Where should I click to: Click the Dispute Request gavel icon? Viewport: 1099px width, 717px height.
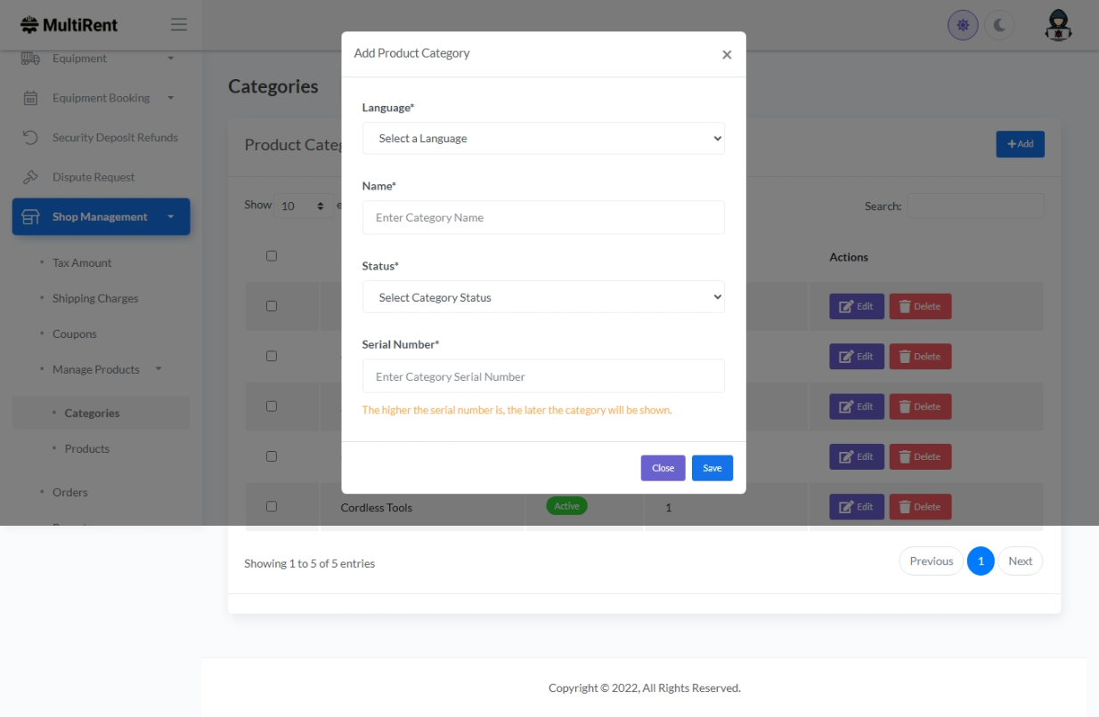(x=30, y=177)
